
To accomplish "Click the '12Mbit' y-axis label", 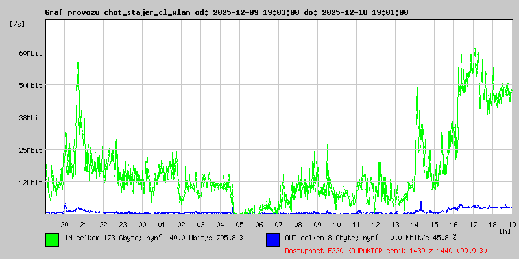I will tap(30, 183).
